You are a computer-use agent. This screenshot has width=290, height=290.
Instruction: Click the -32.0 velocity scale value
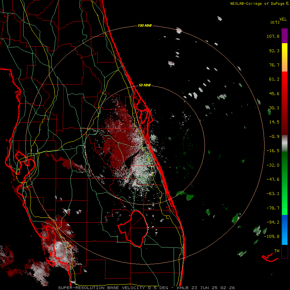(273, 165)
